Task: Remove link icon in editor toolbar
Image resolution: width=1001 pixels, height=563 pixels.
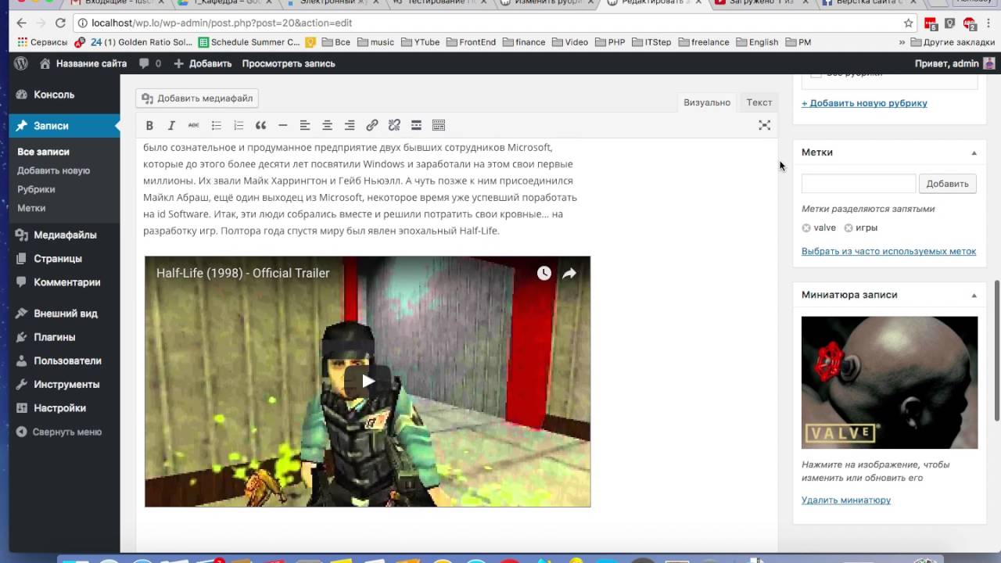Action: click(394, 125)
